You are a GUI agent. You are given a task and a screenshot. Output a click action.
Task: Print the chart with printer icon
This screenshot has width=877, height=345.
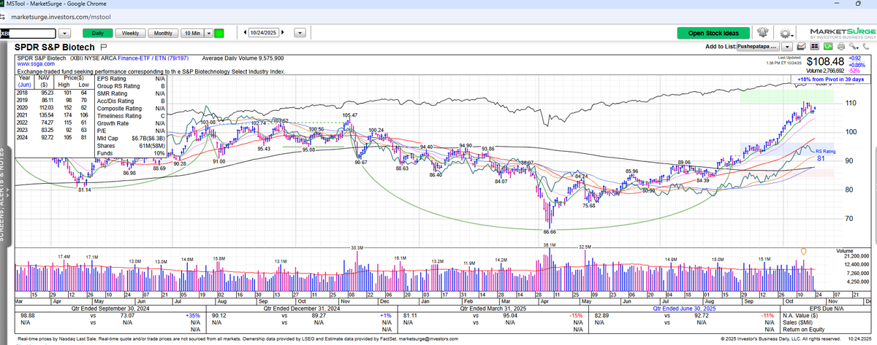coord(841,47)
